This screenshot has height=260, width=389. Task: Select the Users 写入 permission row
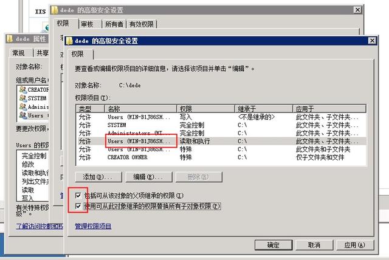tap(221, 117)
